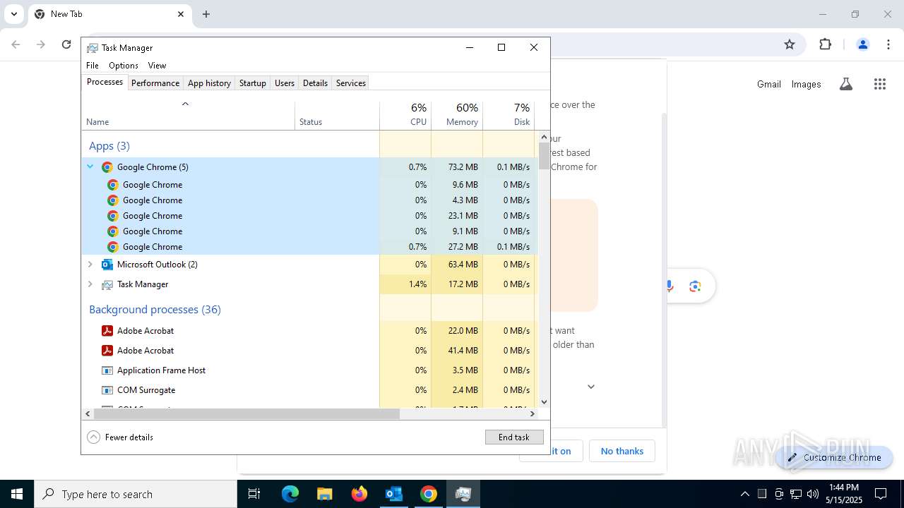Switch to the Users tab
This screenshot has height=508, width=904.
click(x=285, y=83)
